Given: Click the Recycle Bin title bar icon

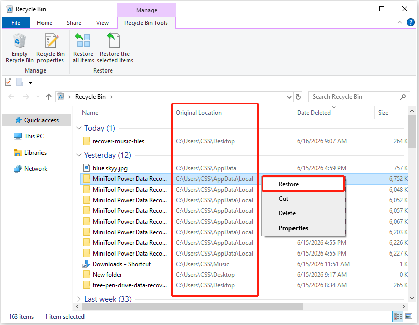Looking at the screenshot, I should pyautogui.click(x=9, y=9).
